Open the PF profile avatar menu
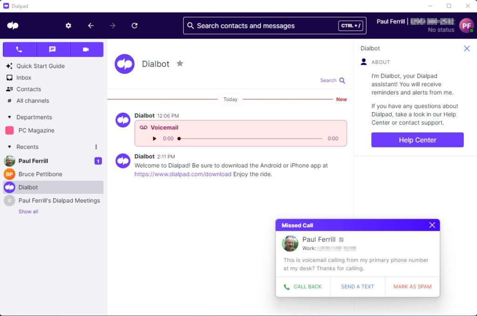 (466, 26)
